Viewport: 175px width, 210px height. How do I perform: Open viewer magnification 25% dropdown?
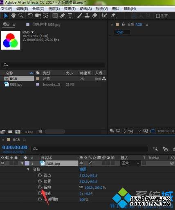(132, 131)
